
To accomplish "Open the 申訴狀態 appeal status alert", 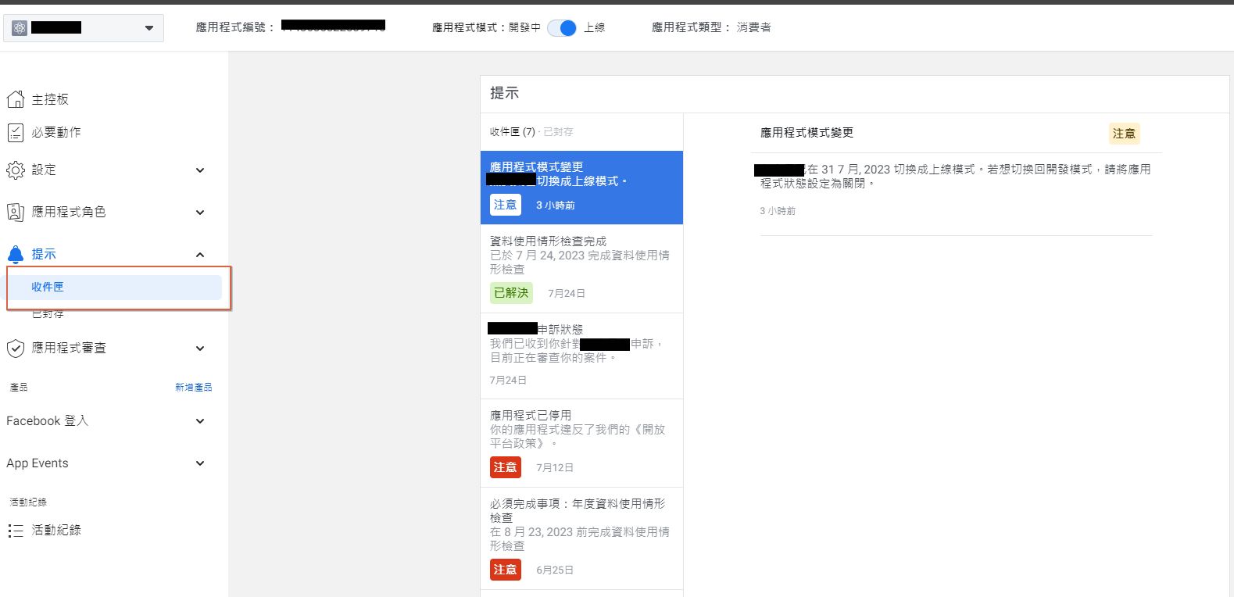I will (x=581, y=356).
